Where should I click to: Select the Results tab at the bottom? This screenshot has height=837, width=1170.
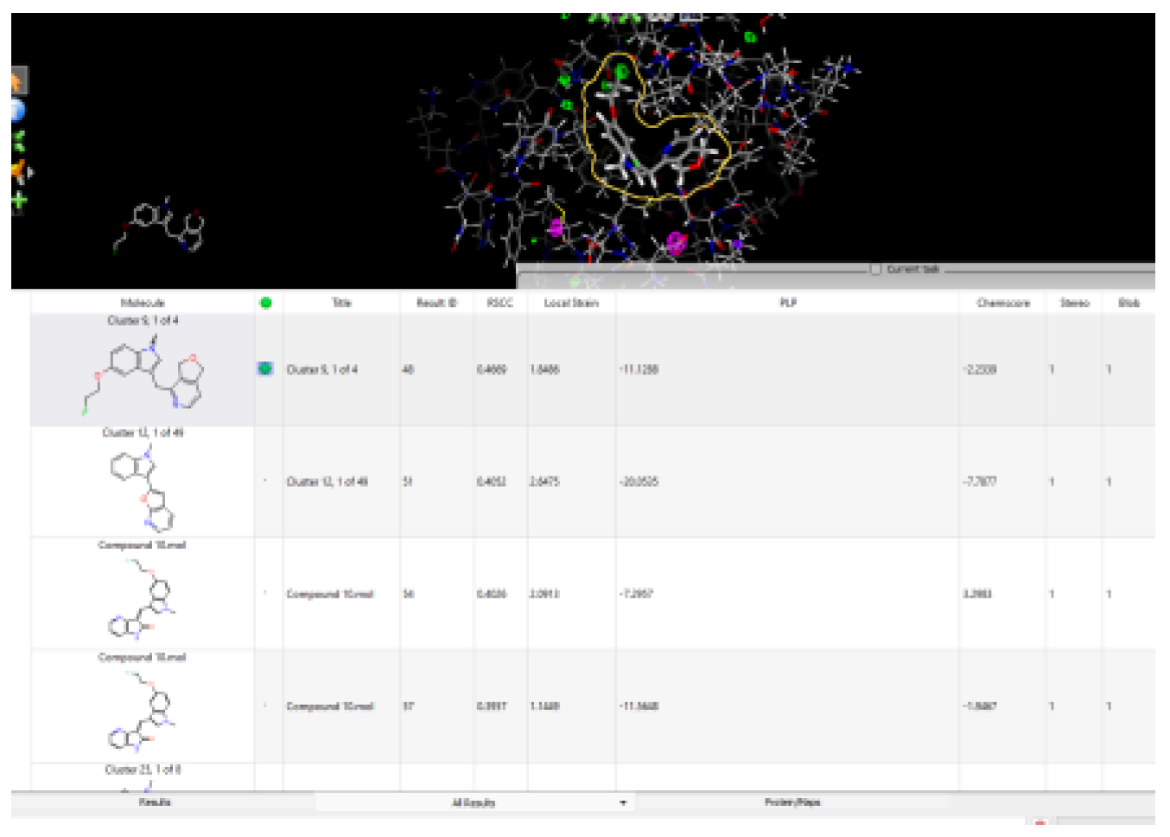pyautogui.click(x=156, y=802)
